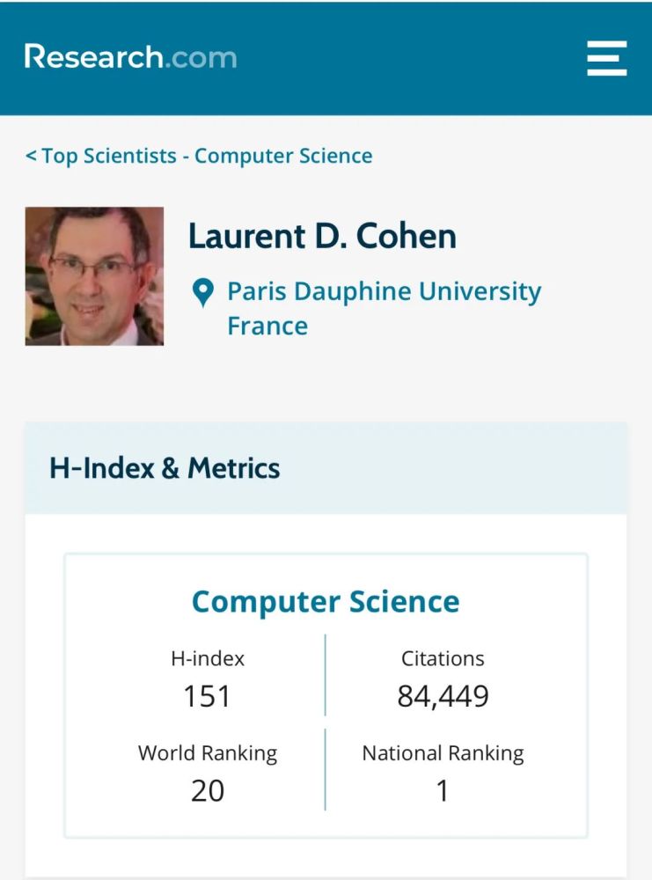Select the citations count 84,449
Screen dimensions: 652x880
click(x=443, y=696)
